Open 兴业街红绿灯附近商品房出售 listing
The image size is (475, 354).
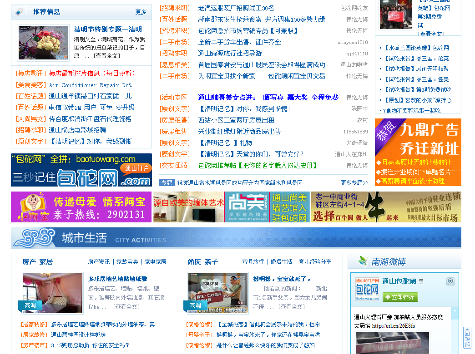coord(239,132)
